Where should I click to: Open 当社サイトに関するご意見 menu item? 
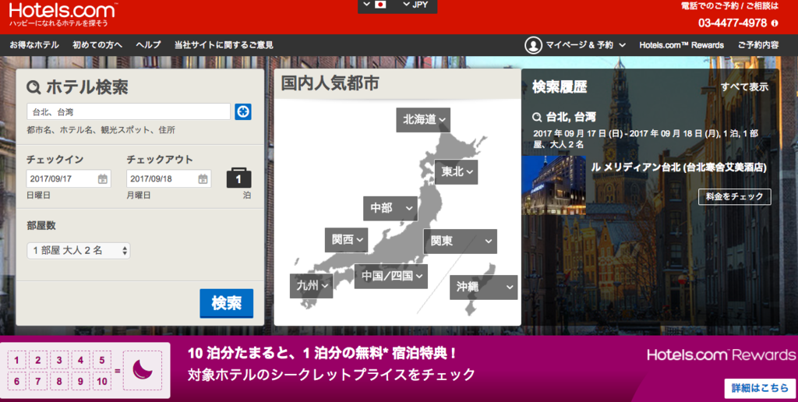pos(224,45)
